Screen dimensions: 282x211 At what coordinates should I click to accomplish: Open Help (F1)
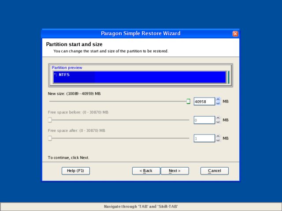coord(75,171)
